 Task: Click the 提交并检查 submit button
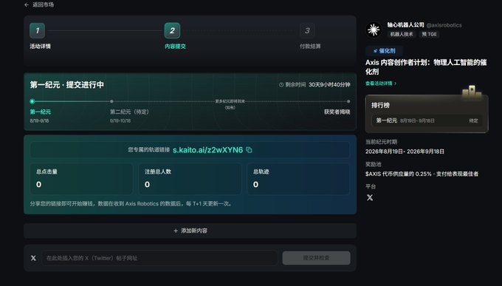point(316,258)
